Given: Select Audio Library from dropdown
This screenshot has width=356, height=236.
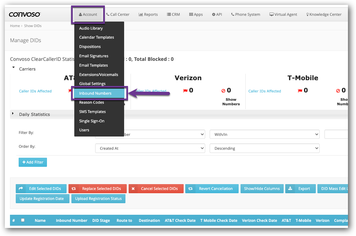Looking at the screenshot, I should click(x=99, y=28).
